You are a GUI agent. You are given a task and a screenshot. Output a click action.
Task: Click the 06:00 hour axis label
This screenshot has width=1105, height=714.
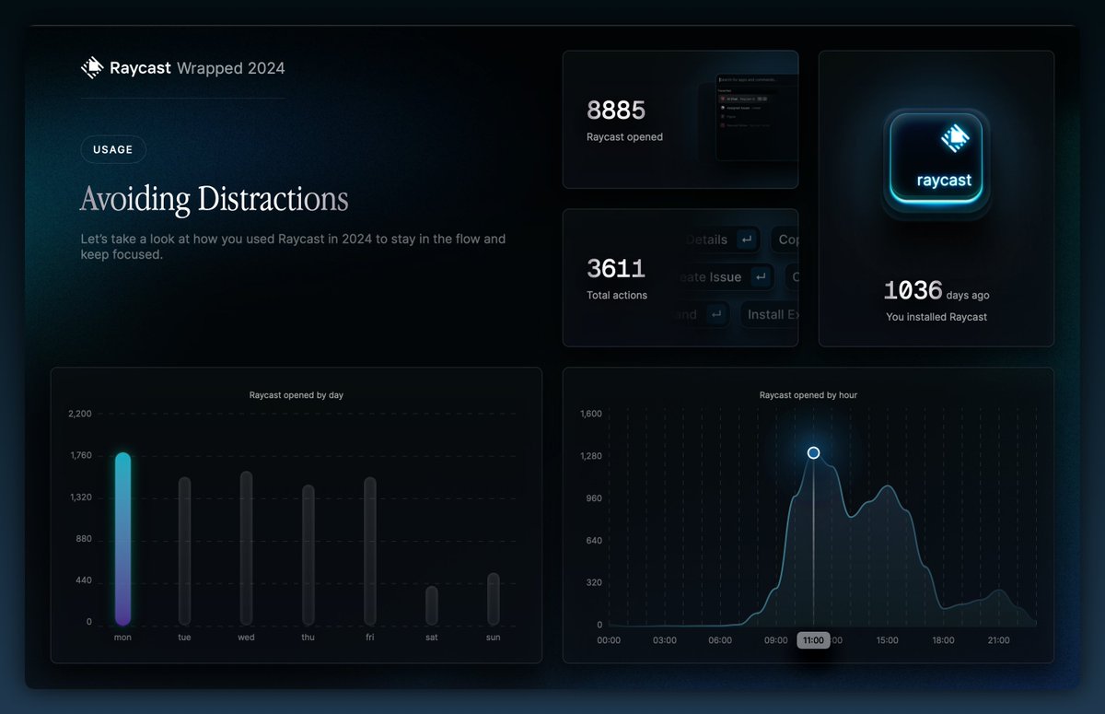(720, 640)
